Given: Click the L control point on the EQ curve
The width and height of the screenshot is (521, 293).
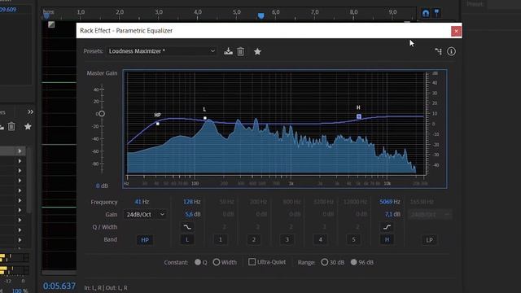Looking at the screenshot, I should (x=205, y=118).
